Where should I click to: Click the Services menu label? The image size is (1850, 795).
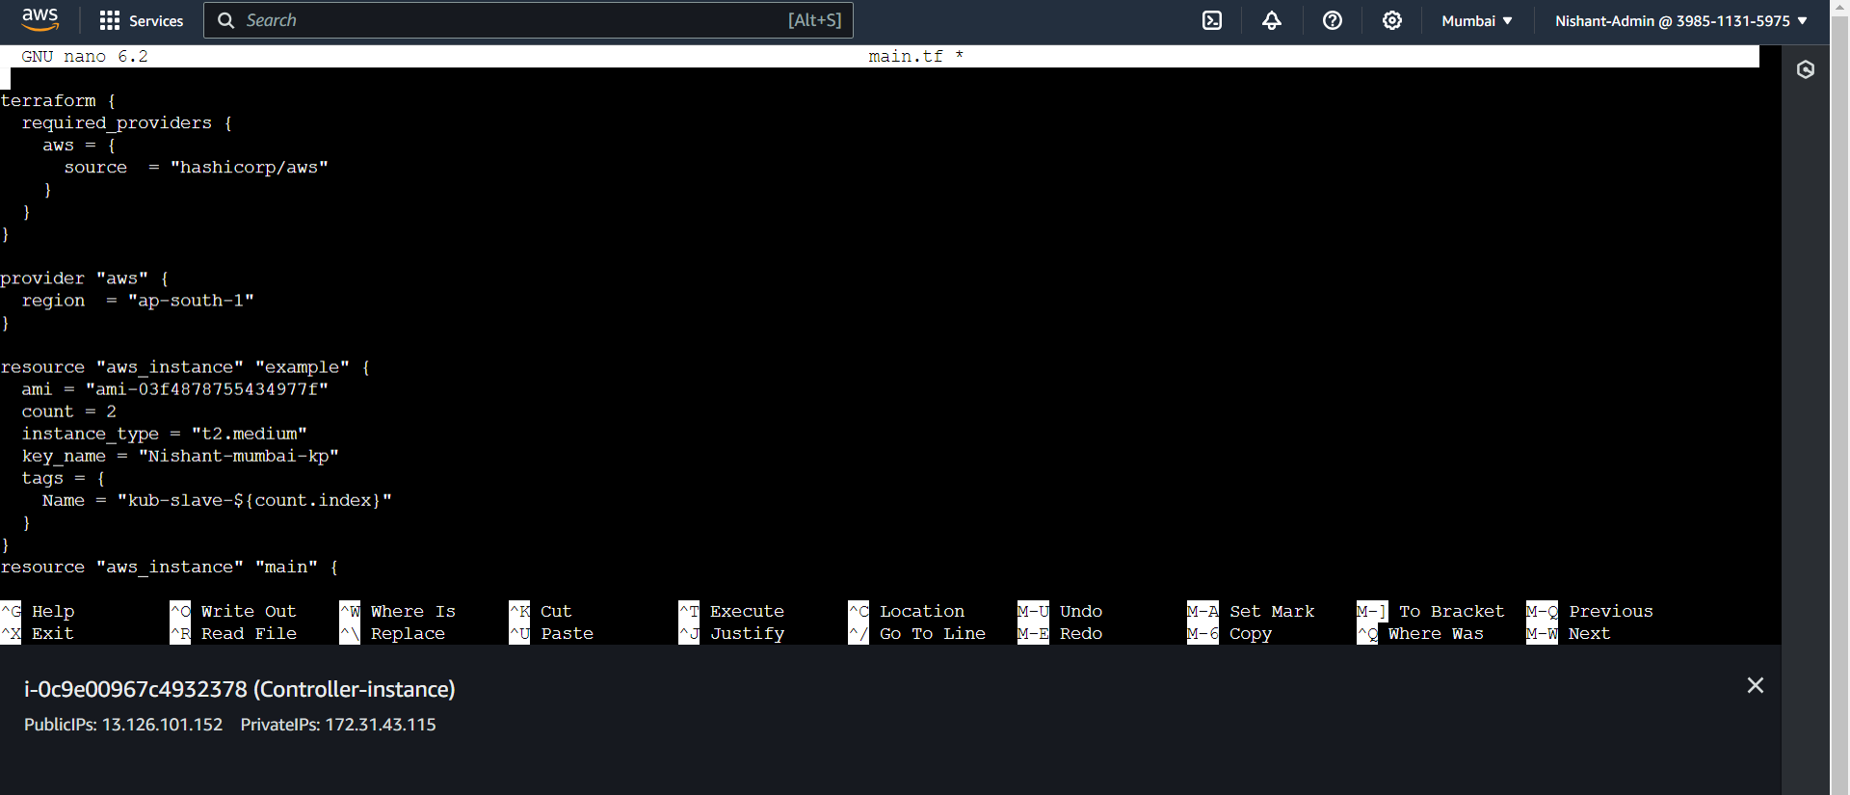pos(156,20)
